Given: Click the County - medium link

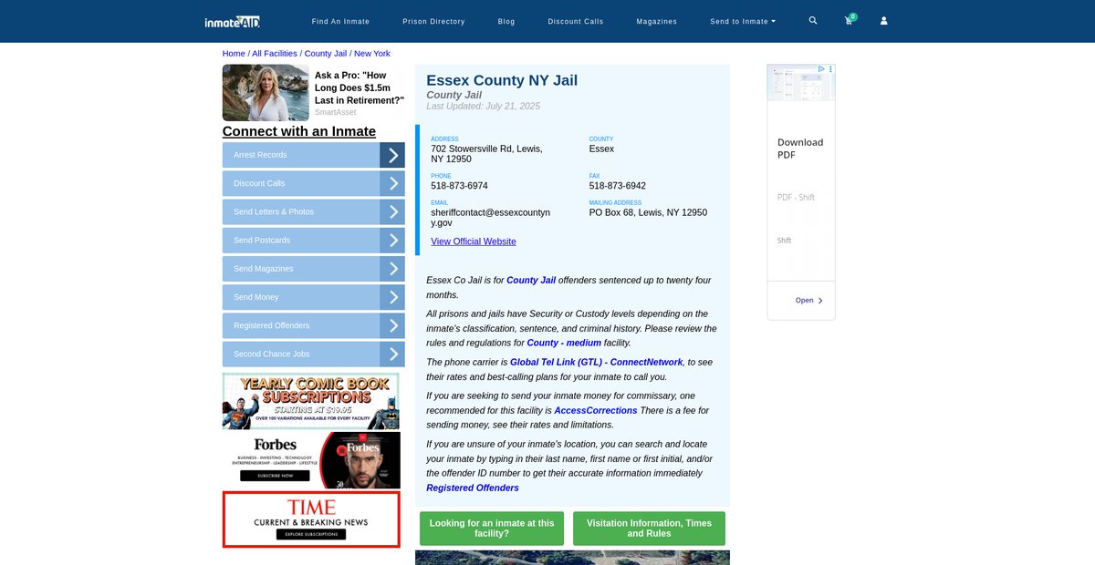Looking at the screenshot, I should (x=564, y=343).
